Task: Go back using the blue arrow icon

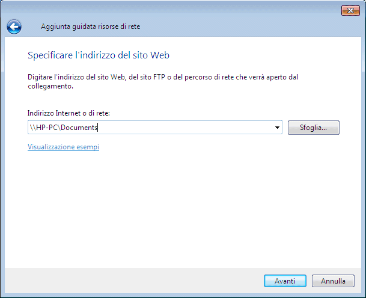Action: pyautogui.click(x=14, y=26)
